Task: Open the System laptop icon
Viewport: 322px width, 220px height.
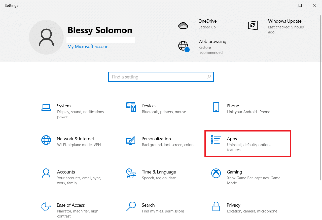Action: (x=46, y=107)
